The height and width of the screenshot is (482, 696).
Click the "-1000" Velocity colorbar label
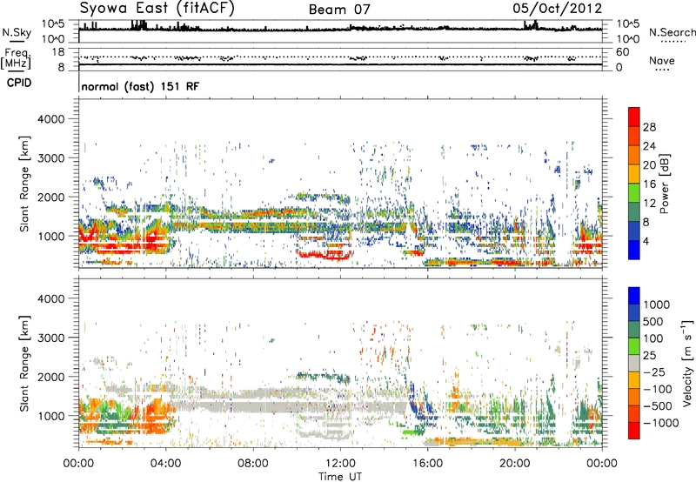[x=661, y=423]
